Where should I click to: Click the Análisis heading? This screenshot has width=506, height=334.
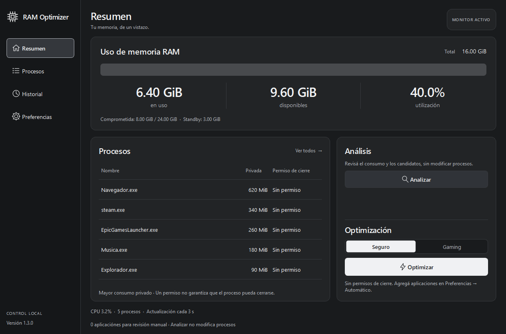(x=358, y=151)
